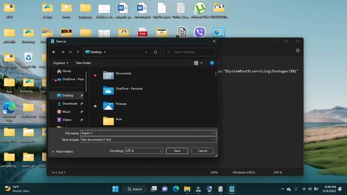Refresh the Desktop folder view
Image resolution: width=347 pixels, height=195 pixels.
pyautogui.click(x=156, y=52)
